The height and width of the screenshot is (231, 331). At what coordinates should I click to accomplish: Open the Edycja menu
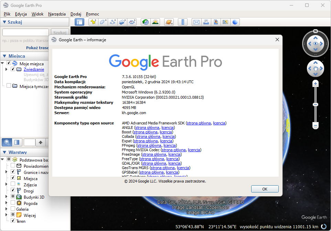pyautogui.click(x=21, y=14)
